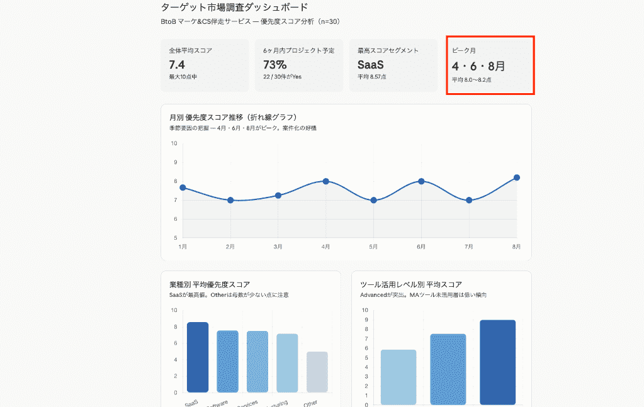This screenshot has width=644, height=407.
Task: Click the lightest blue Manufacturing bar
Action: pyautogui.click(x=287, y=363)
